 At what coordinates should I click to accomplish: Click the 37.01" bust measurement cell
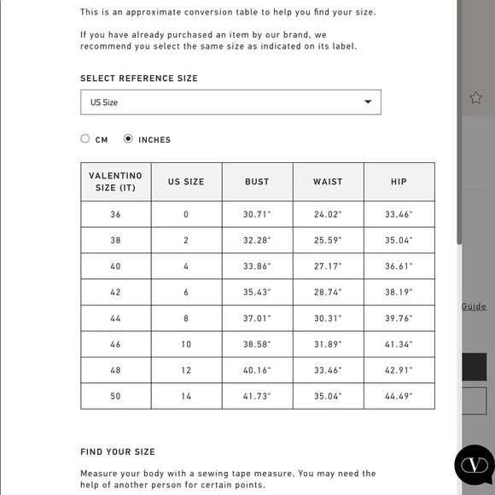[x=258, y=318]
